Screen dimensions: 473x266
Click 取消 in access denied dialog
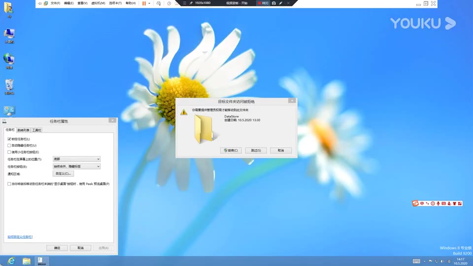click(x=281, y=150)
